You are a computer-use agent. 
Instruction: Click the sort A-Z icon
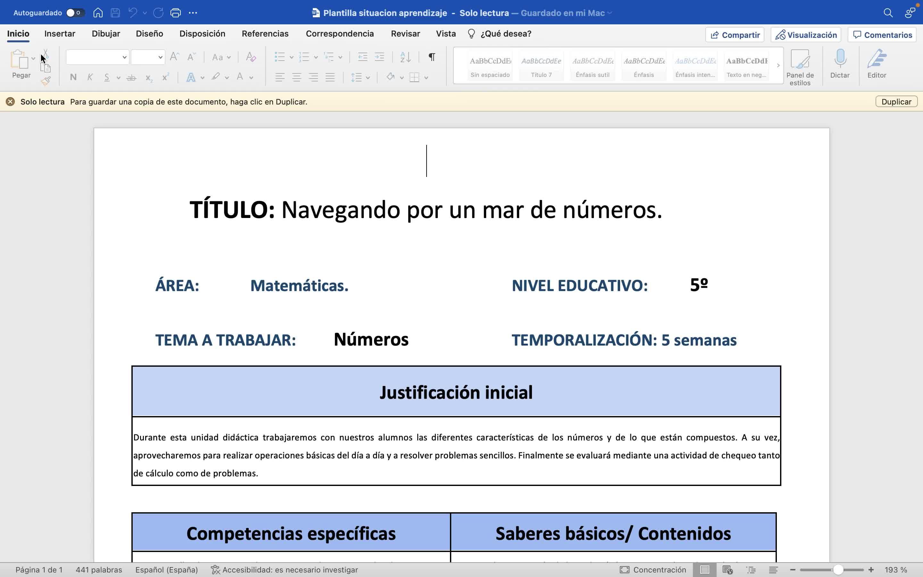click(x=405, y=57)
